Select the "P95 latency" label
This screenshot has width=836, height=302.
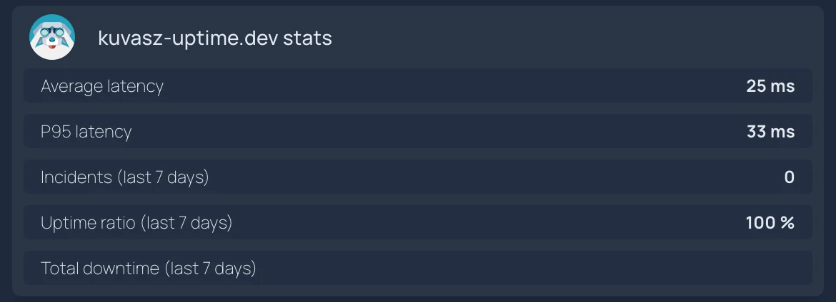pyautogui.click(x=86, y=132)
